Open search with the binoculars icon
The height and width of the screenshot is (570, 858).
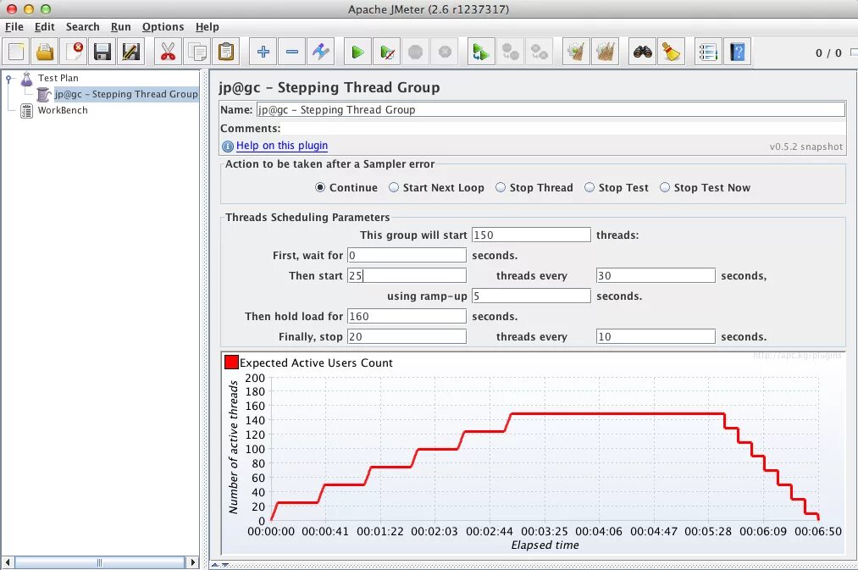click(642, 52)
